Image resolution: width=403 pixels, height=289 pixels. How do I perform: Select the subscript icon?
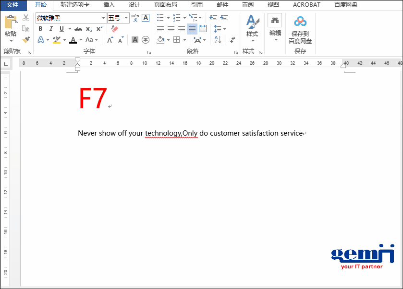click(x=88, y=29)
